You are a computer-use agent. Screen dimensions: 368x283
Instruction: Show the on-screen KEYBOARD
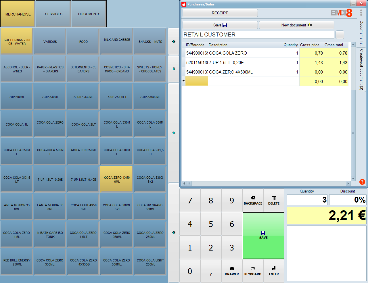(253, 271)
